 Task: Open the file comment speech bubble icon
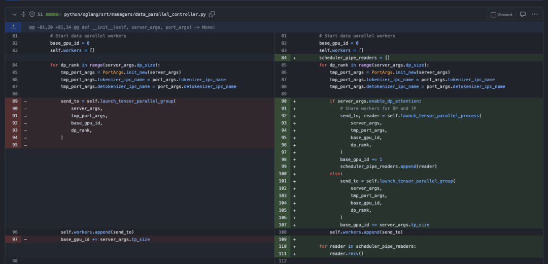[x=523, y=14]
